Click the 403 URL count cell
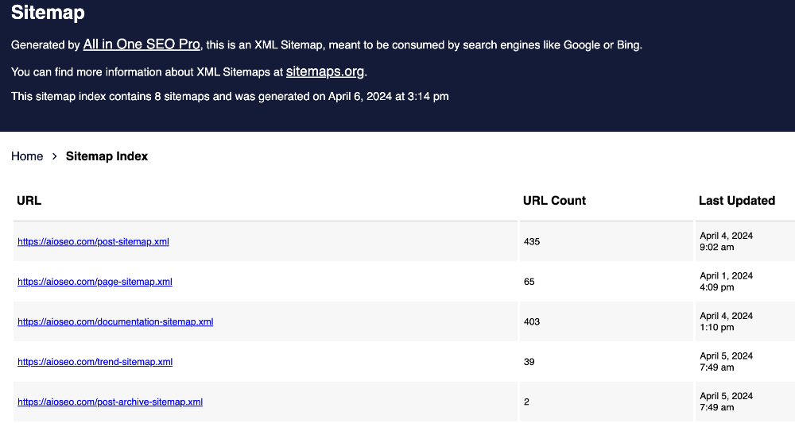This screenshot has height=423, width=795. click(x=532, y=321)
